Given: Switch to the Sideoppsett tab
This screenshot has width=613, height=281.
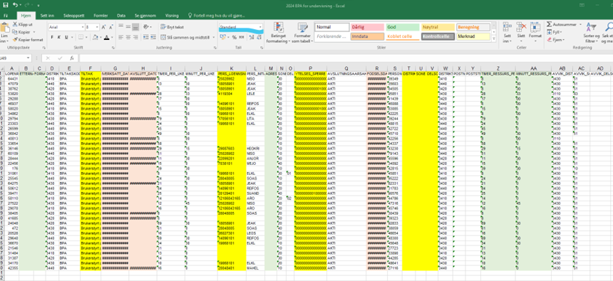Looking at the screenshot, I should 74,16.
